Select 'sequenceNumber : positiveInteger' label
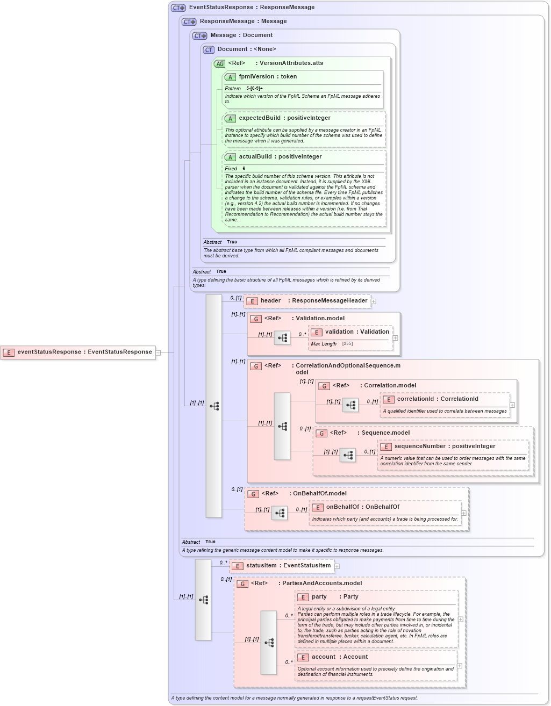The height and width of the screenshot is (706, 551). pos(445,446)
